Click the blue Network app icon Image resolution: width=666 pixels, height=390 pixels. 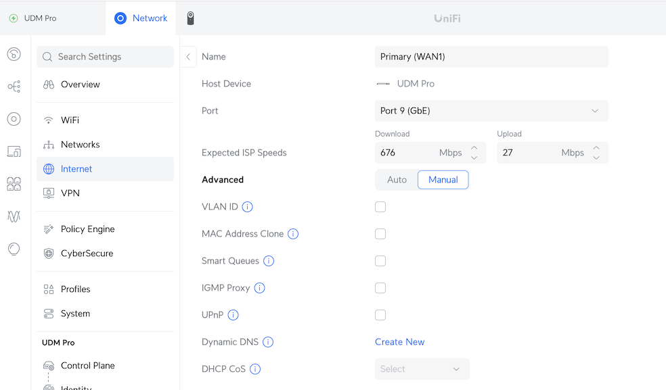pos(120,18)
